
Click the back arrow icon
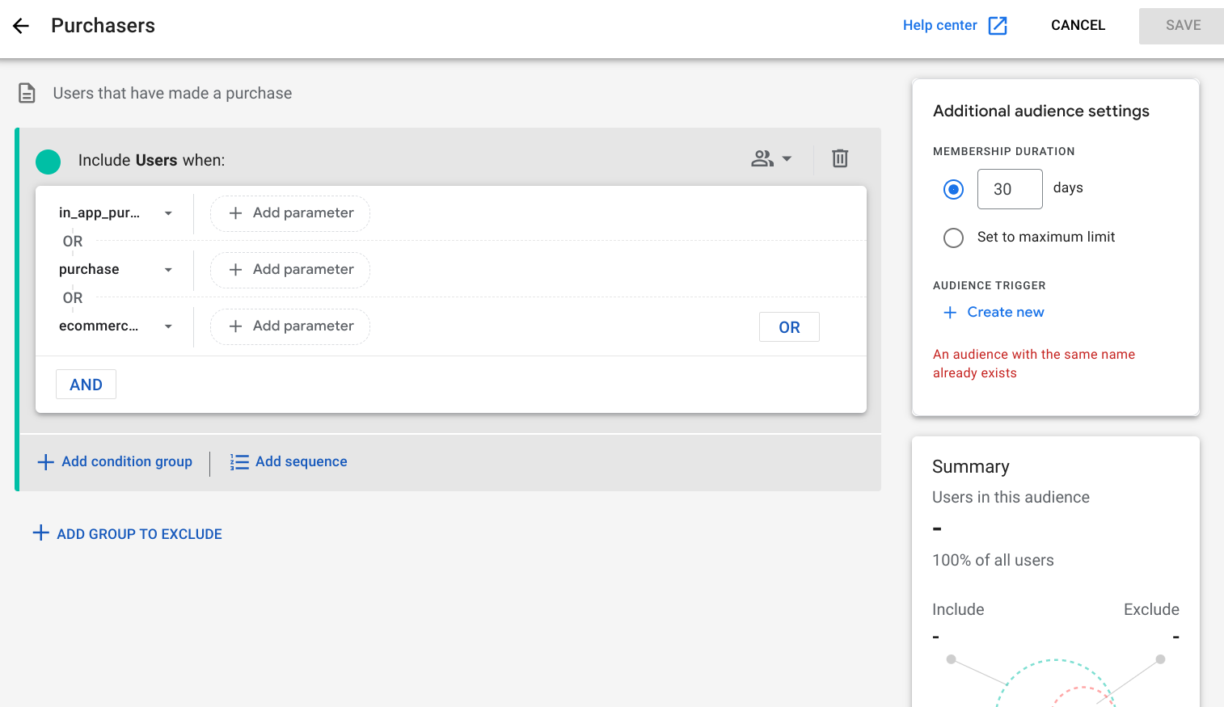point(21,26)
